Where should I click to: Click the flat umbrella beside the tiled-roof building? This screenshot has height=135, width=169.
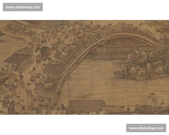coord(113,108)
